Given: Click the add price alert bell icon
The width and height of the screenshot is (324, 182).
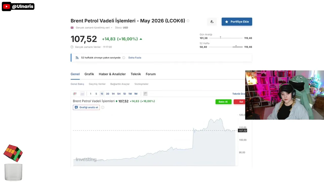Looking at the screenshot, I should pyautogui.click(x=212, y=22).
